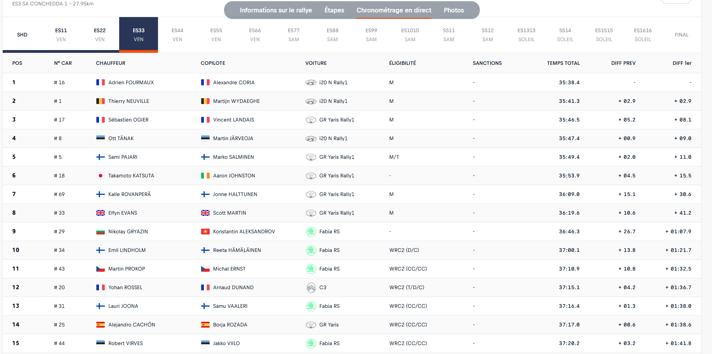Go to the Étapes menu item
The image size is (712, 354).
click(334, 10)
